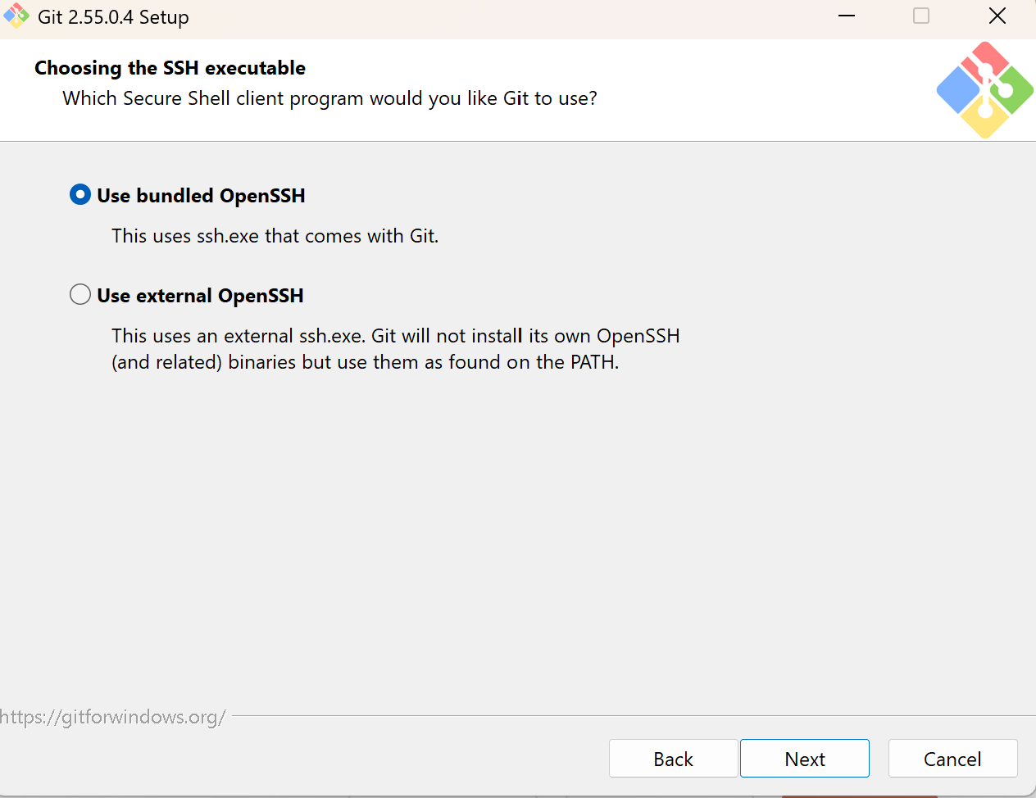Viewport: 1036px width, 798px height.
Task: Click the 'Which Secure Shell client' question text
Action: [x=329, y=98]
